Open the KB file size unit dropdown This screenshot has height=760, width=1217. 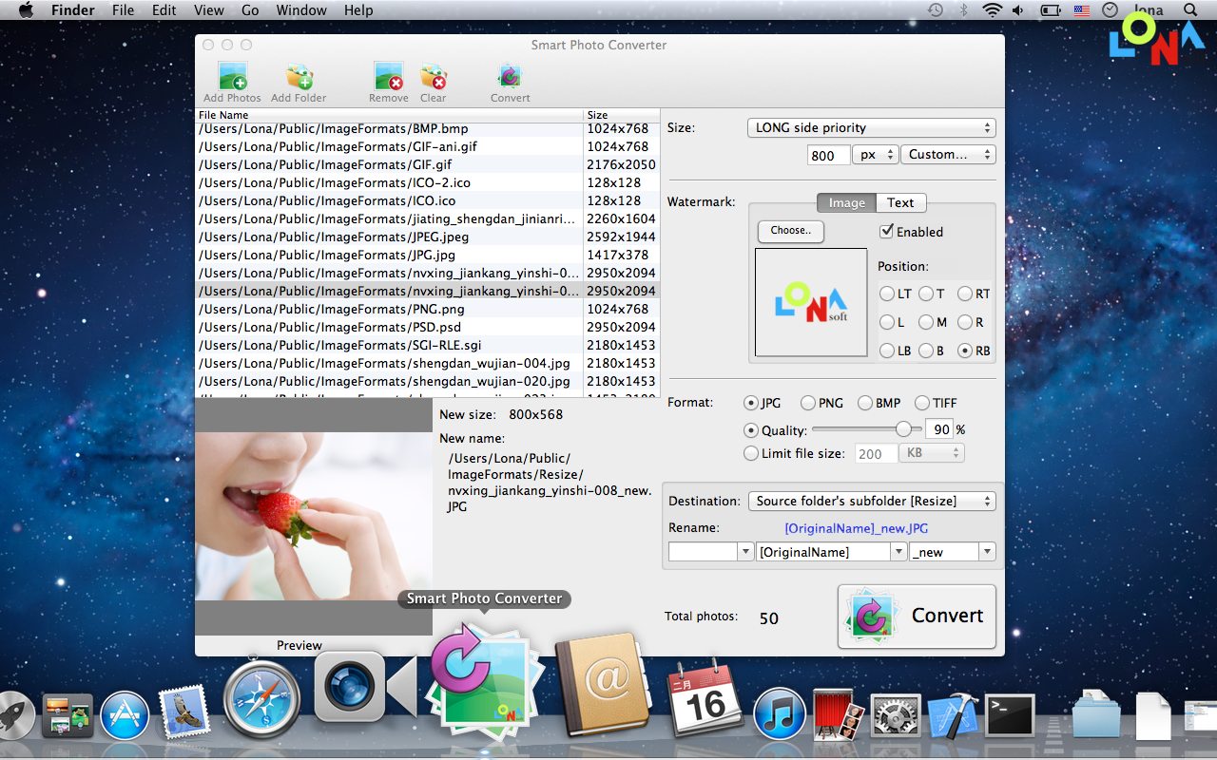pyautogui.click(x=932, y=454)
